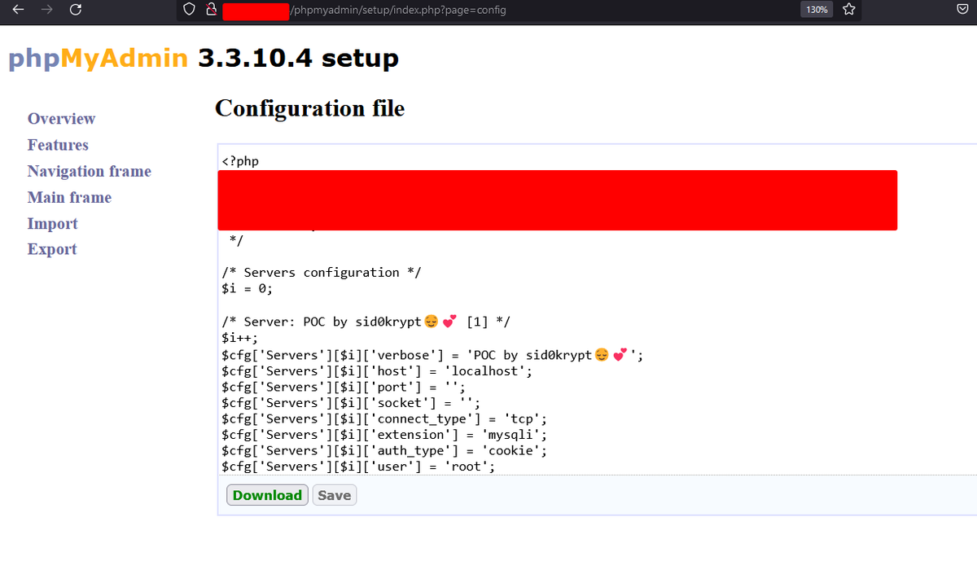Open the shield tracking protection icon
The image size is (977, 574).
coord(189,10)
